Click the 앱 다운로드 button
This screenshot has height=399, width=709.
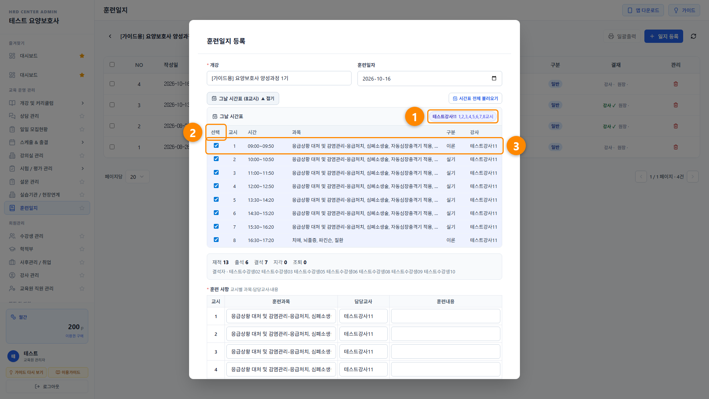coord(643,10)
